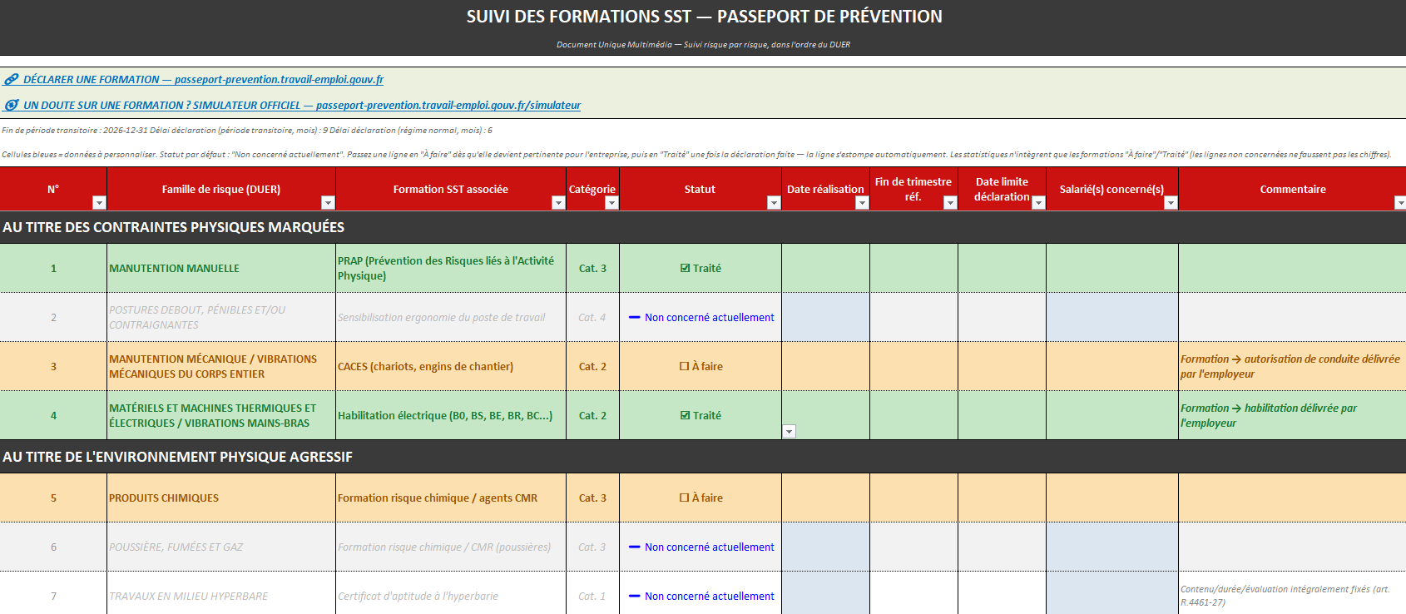Select the Formation risque chimique / CMR (poussières) cell

click(451, 547)
